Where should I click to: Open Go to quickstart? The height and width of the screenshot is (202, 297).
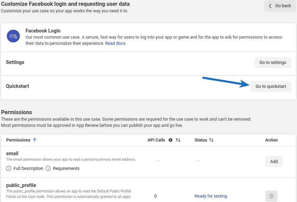coord(271,86)
